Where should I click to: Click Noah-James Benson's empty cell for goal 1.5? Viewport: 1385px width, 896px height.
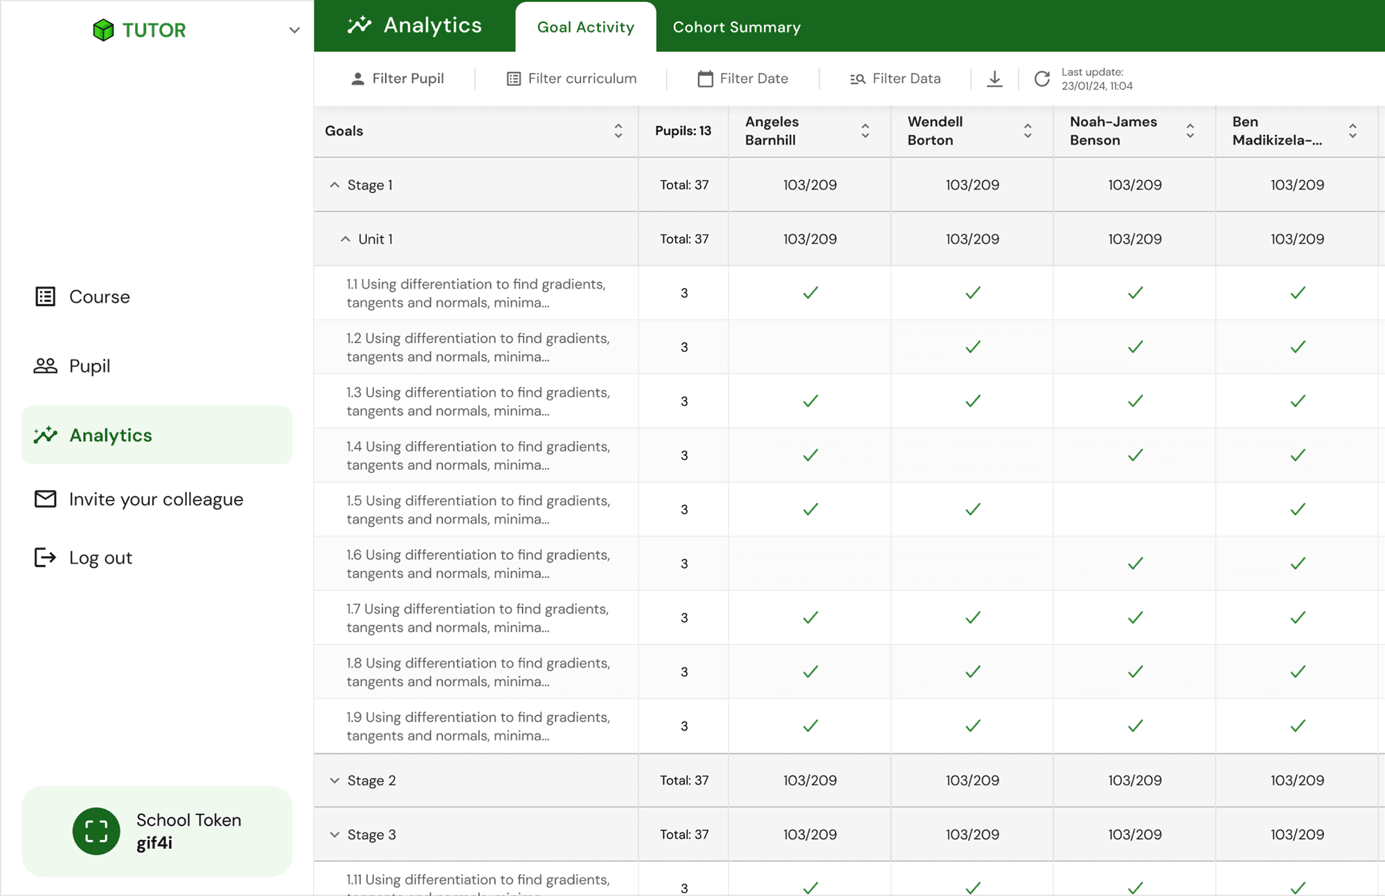pos(1134,509)
